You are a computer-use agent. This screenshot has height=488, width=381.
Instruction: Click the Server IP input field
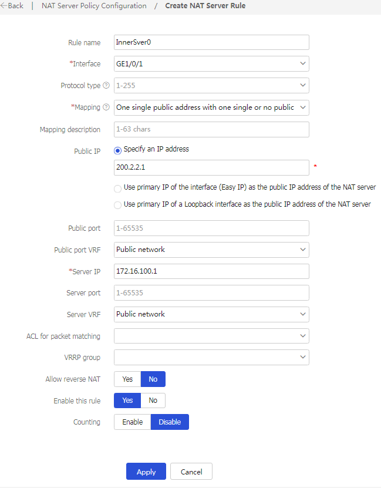point(211,271)
